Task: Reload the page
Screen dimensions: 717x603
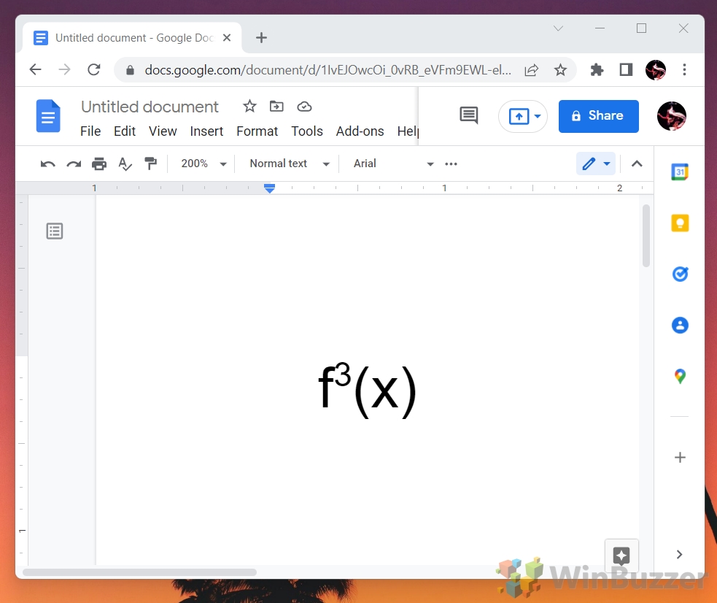Action: tap(94, 69)
